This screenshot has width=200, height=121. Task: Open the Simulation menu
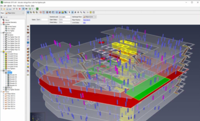coord(21,6)
